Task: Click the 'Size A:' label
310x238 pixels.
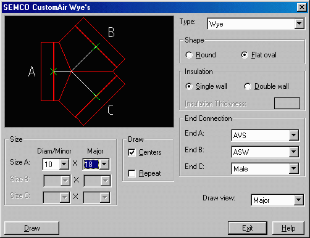Action: point(20,162)
